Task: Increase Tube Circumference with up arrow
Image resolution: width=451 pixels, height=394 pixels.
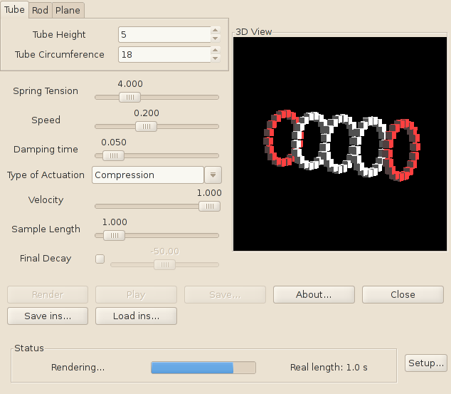Action: click(x=216, y=51)
